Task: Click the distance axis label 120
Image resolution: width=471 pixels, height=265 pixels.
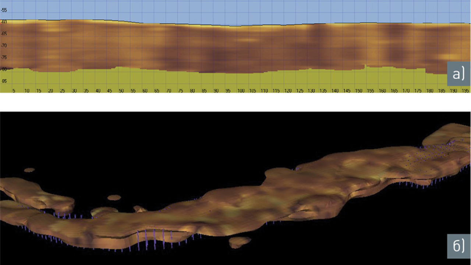Action: click(287, 91)
